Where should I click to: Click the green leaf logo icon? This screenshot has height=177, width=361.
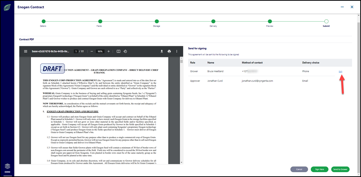coord(7,8)
